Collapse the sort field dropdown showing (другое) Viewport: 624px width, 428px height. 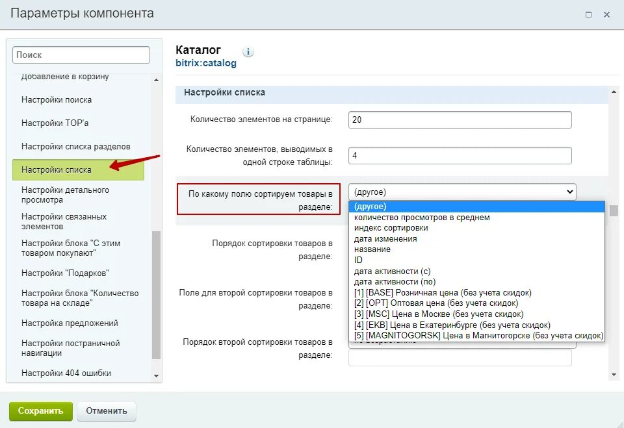(462, 192)
